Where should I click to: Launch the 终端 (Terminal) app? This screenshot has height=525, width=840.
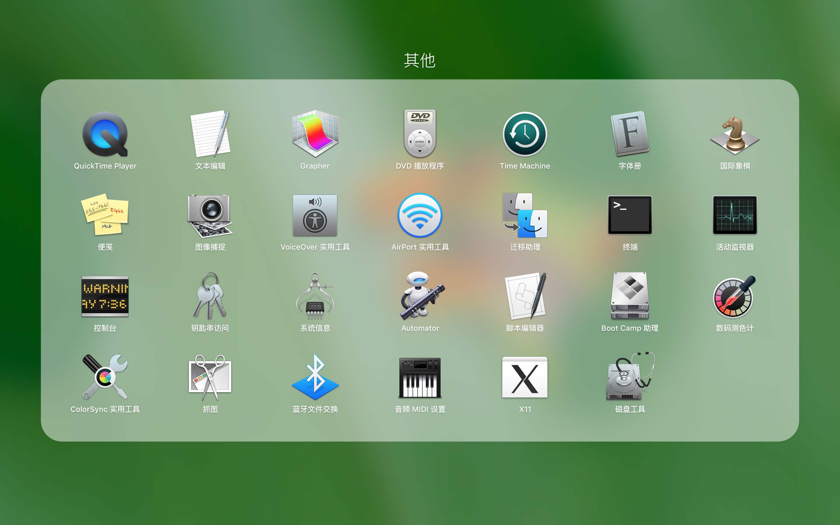click(x=630, y=215)
